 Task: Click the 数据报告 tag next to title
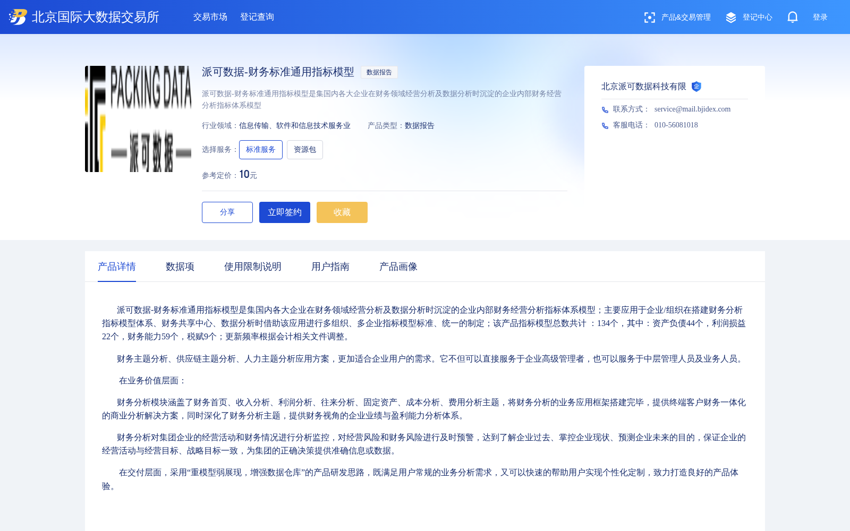(379, 72)
